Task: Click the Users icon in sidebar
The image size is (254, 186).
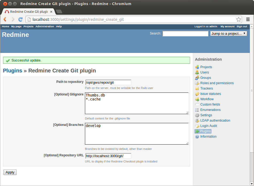Action: click(x=197, y=72)
